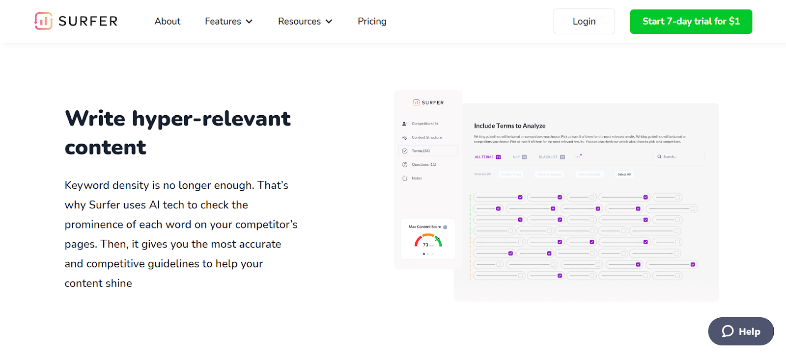Click the chat bubble icon in Help
The width and height of the screenshot is (786, 354).
pyautogui.click(x=728, y=331)
